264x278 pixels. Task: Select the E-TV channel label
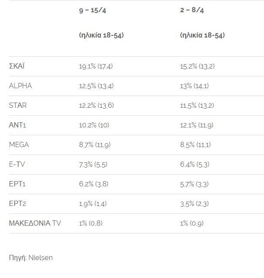point(17,165)
